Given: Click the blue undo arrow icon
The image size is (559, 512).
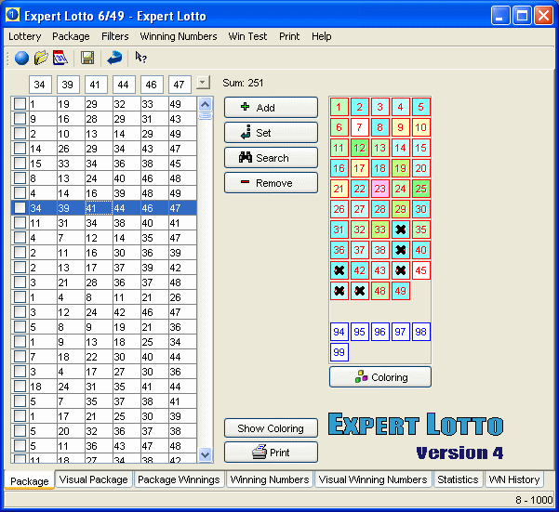Looking at the screenshot, I should [x=114, y=58].
